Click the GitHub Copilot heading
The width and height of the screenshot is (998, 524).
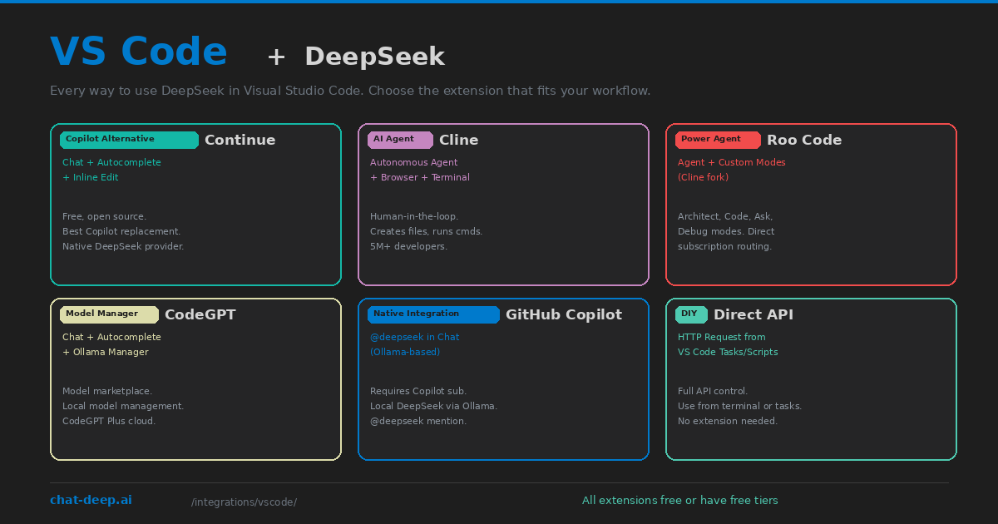[x=564, y=314]
